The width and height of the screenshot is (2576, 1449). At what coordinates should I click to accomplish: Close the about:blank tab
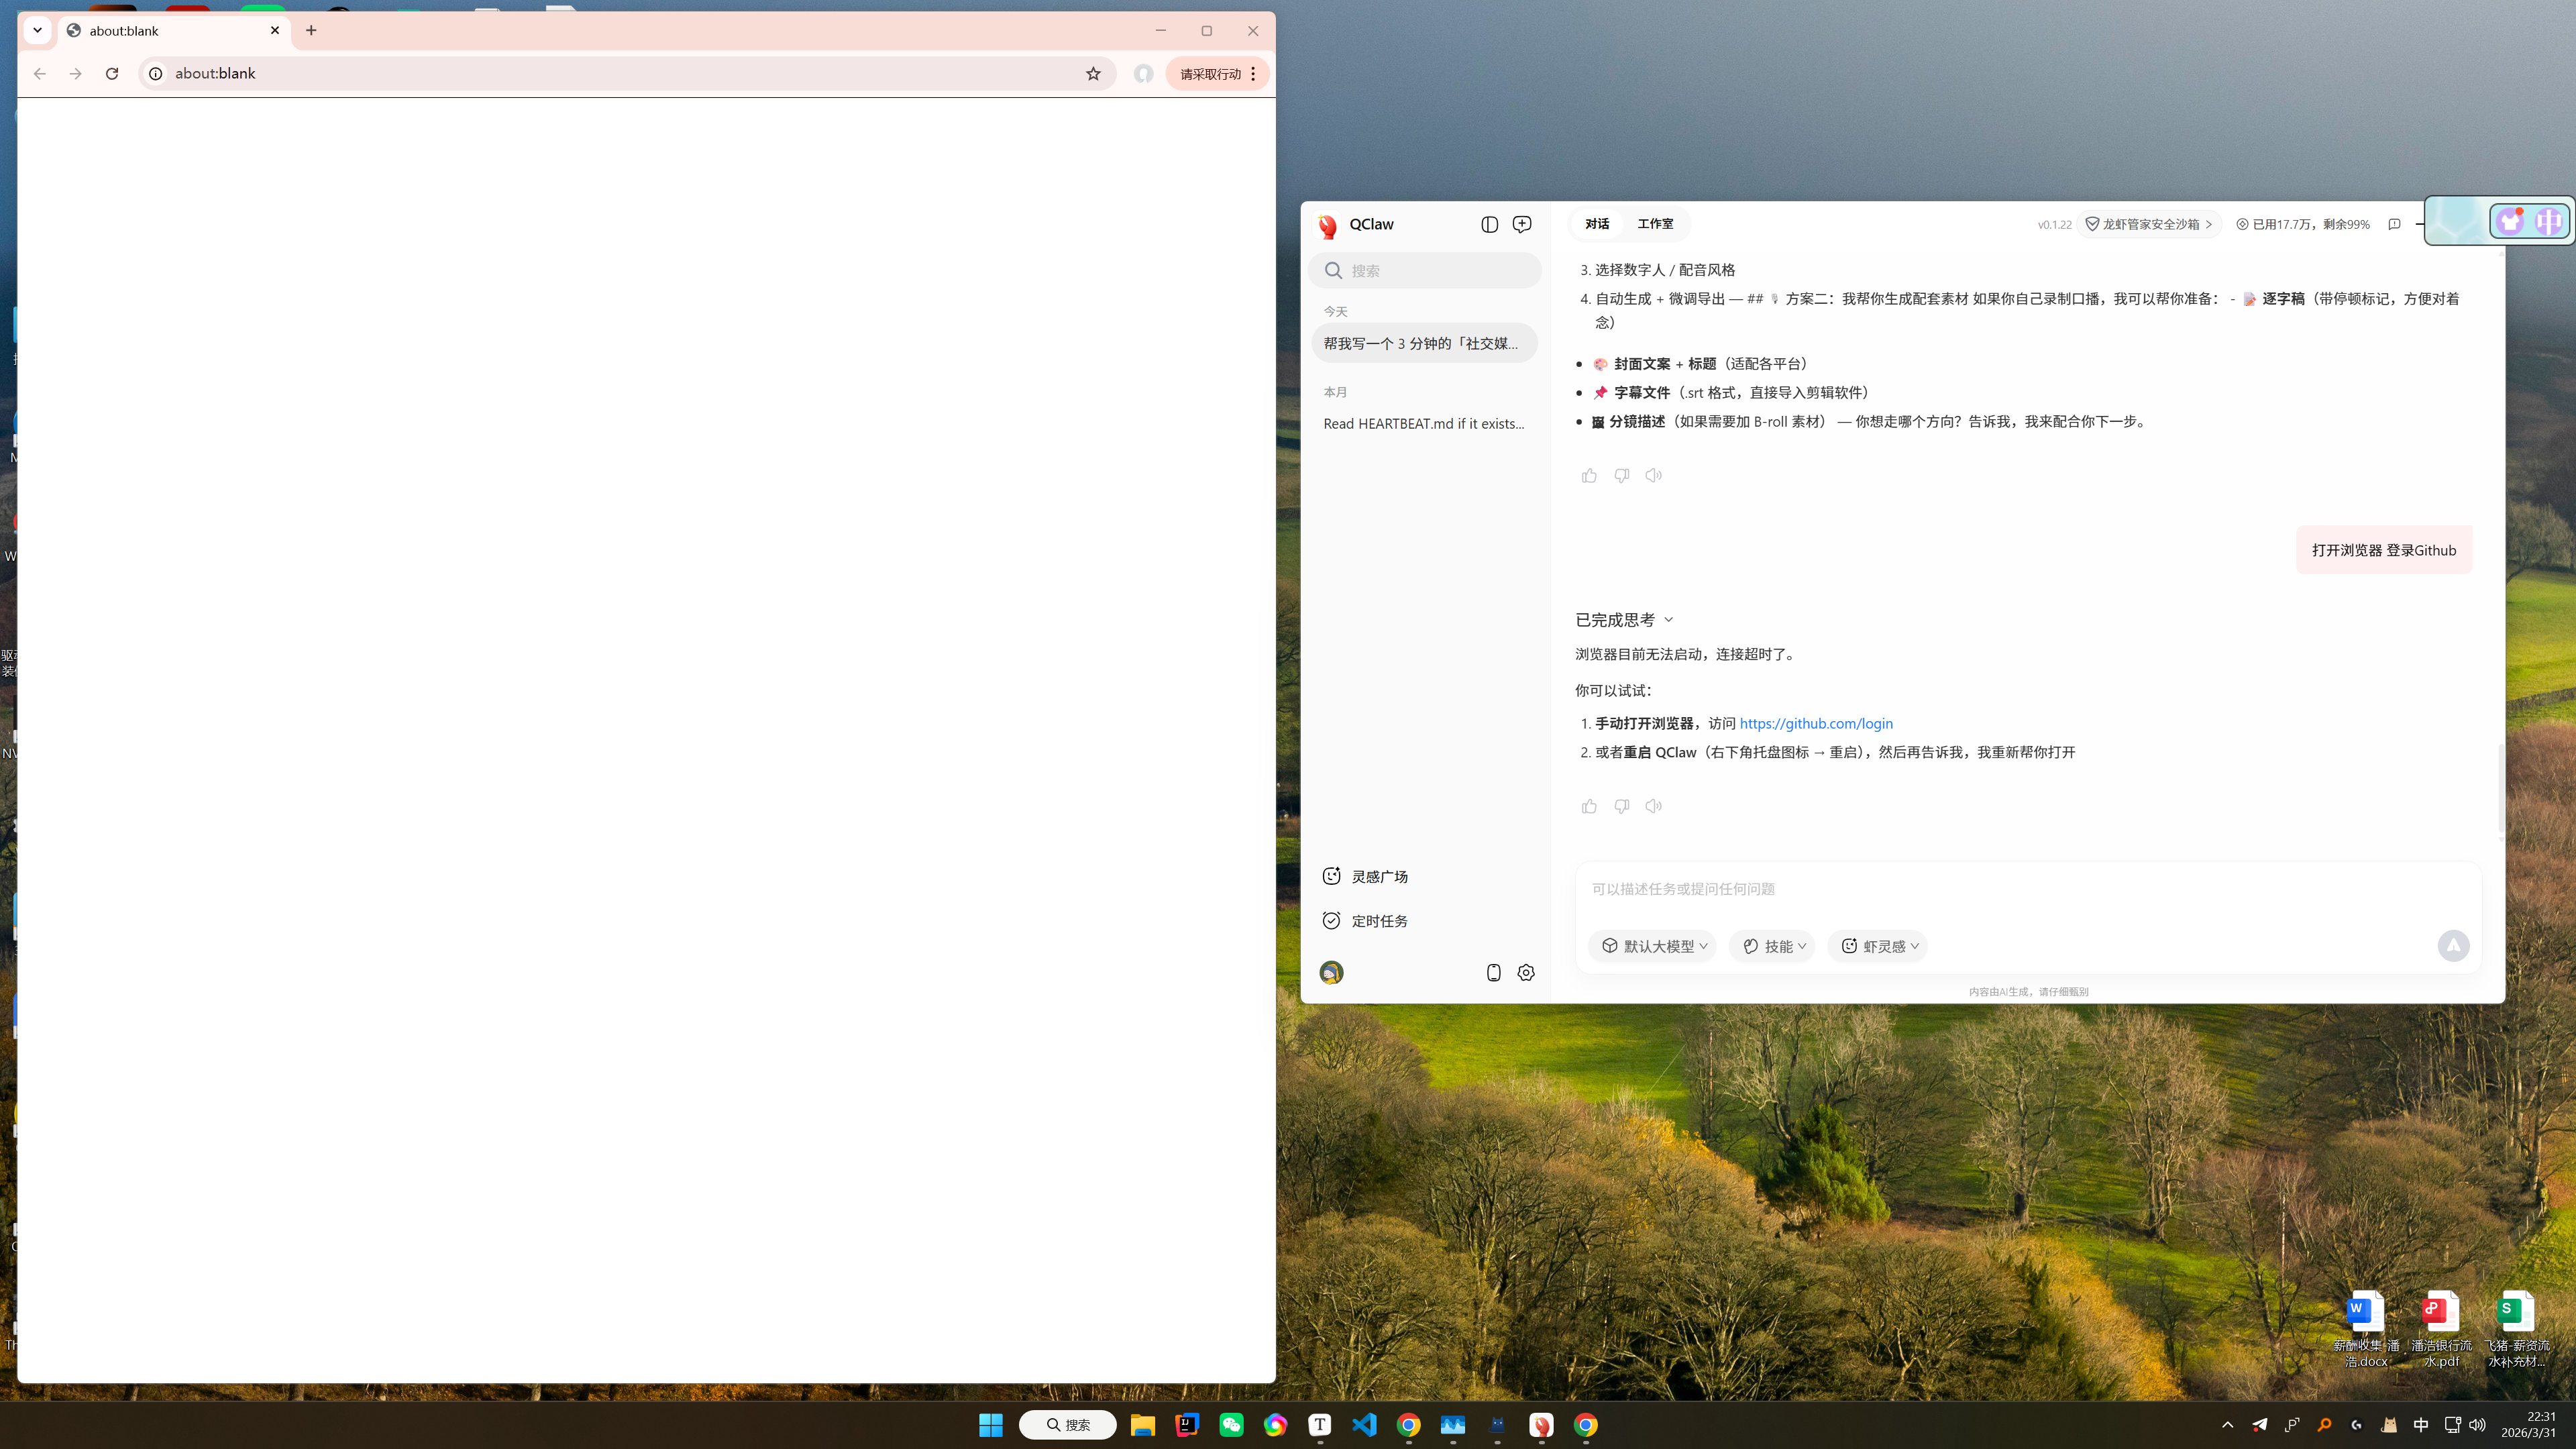tap(275, 31)
